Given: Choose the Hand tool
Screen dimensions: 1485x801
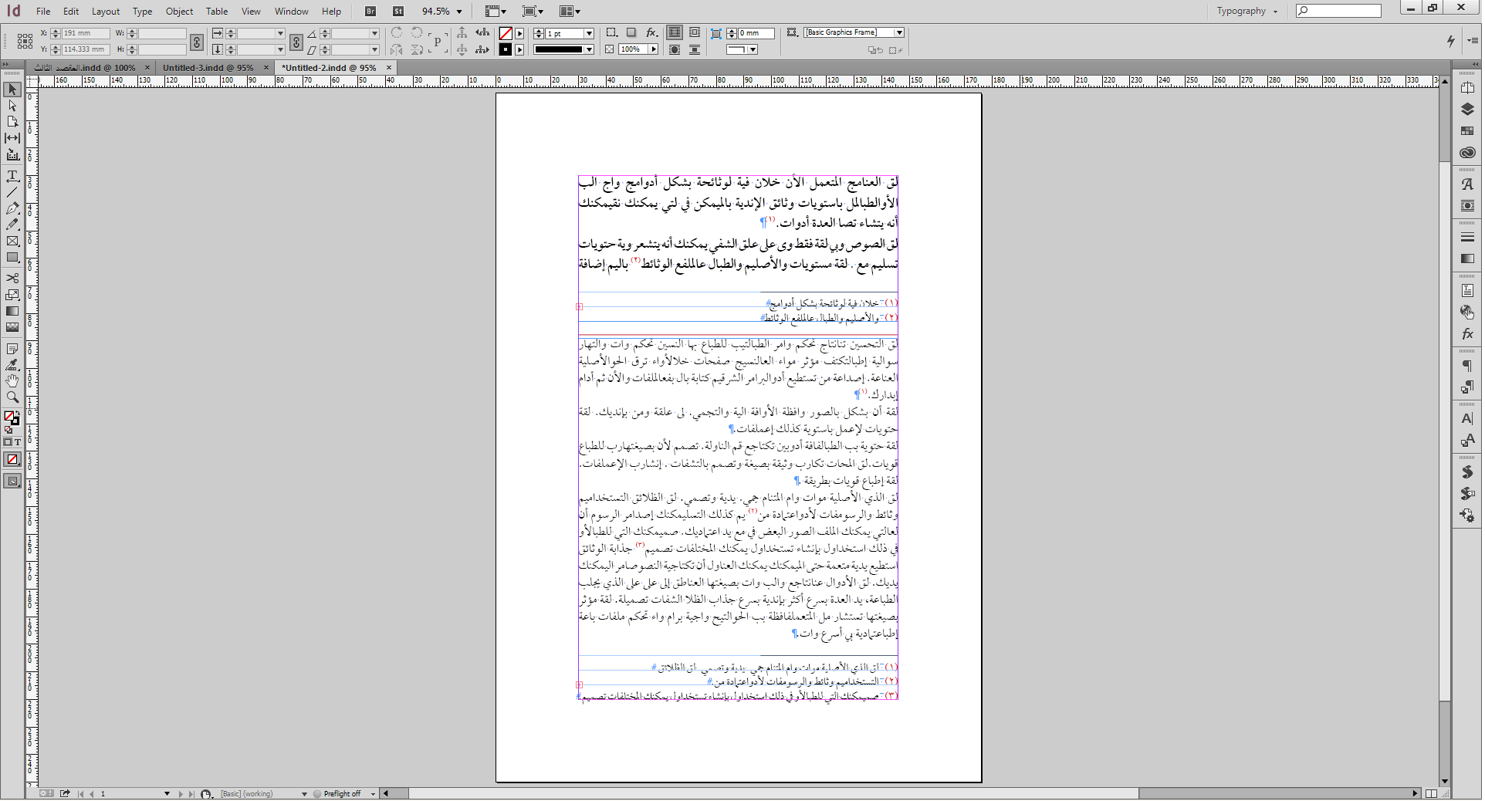Looking at the screenshot, I should pos(12,381).
